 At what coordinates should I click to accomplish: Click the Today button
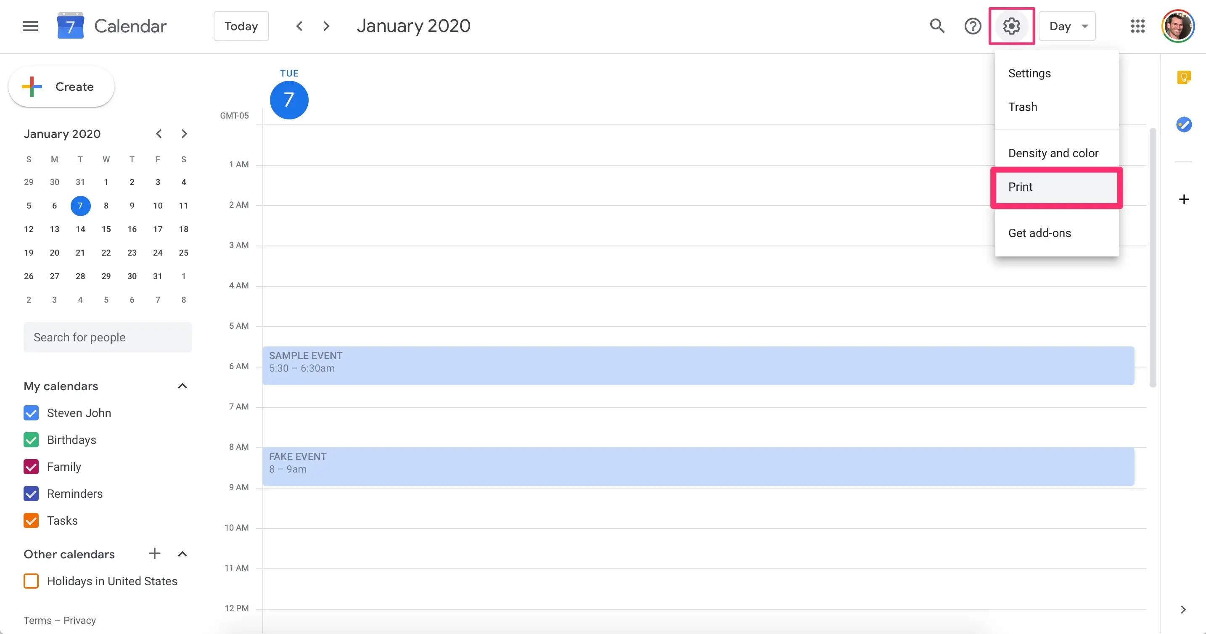point(241,26)
